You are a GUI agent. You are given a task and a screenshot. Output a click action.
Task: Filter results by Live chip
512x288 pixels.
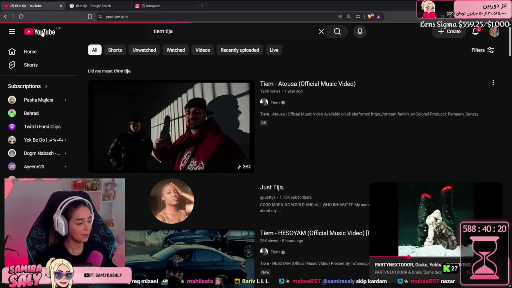pos(274,50)
